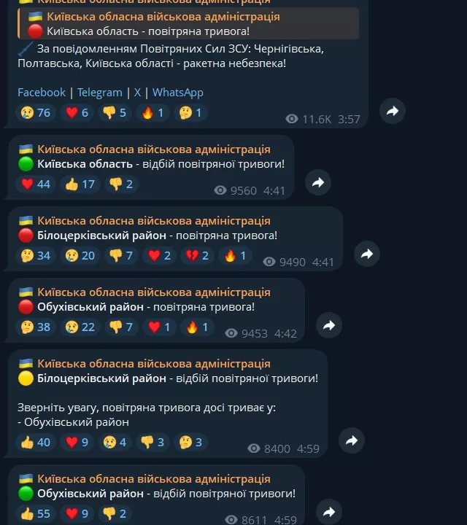Forward the Київська область all-clear message

click(318, 182)
